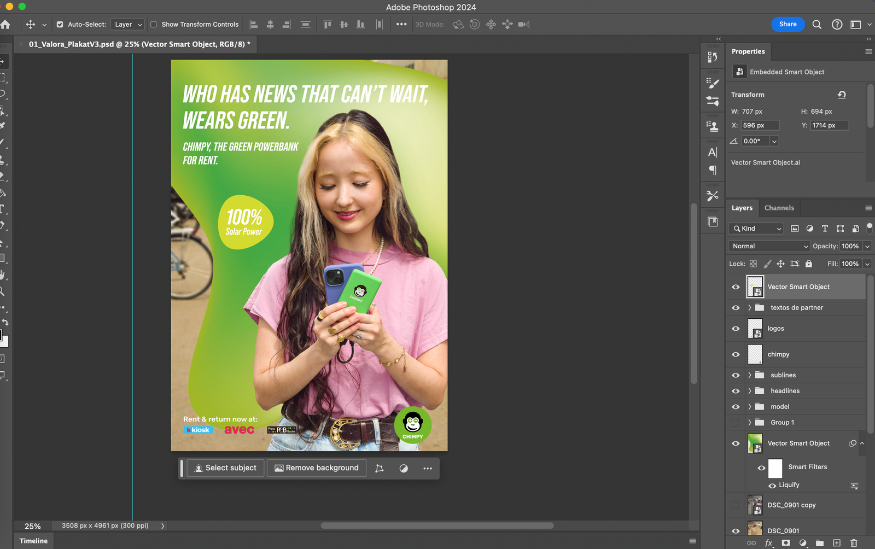Open Layers panel flyout menu

coord(868,208)
